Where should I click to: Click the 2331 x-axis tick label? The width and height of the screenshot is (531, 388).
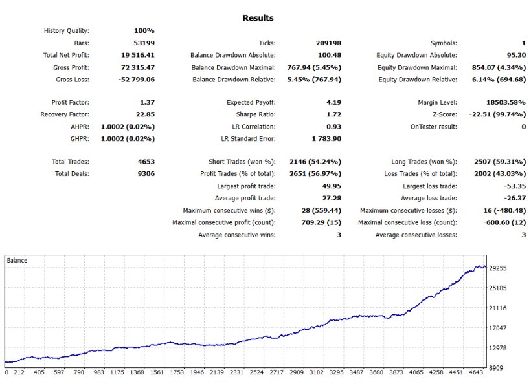click(x=237, y=372)
